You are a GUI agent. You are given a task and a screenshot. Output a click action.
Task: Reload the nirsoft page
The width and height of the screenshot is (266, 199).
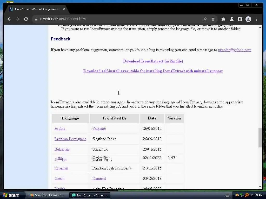(26, 19)
